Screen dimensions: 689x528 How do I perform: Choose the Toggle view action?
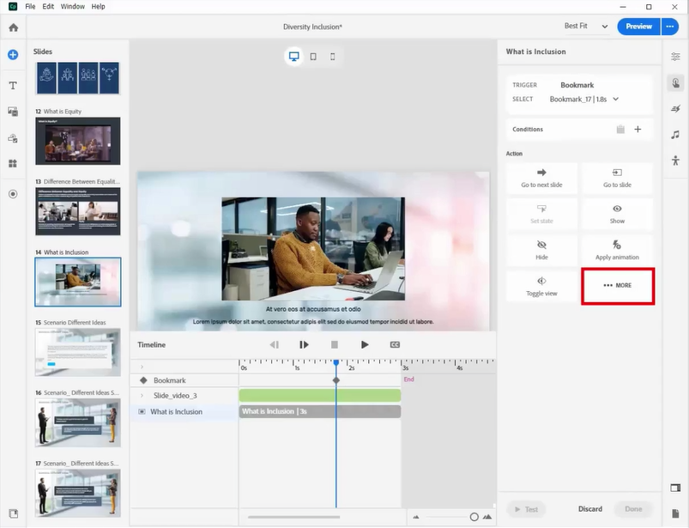(x=541, y=287)
